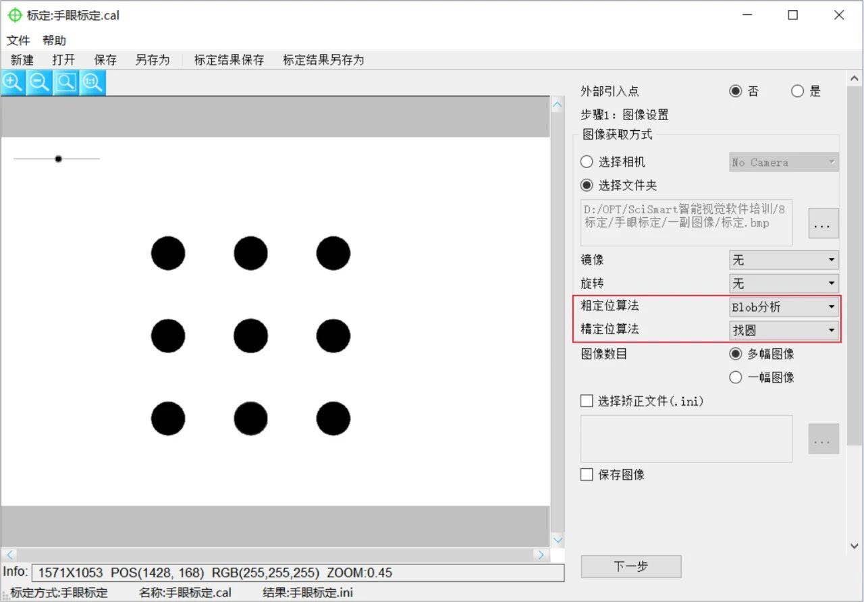Expand the 镜像 dropdown
This screenshot has height=602, width=864.
[784, 260]
